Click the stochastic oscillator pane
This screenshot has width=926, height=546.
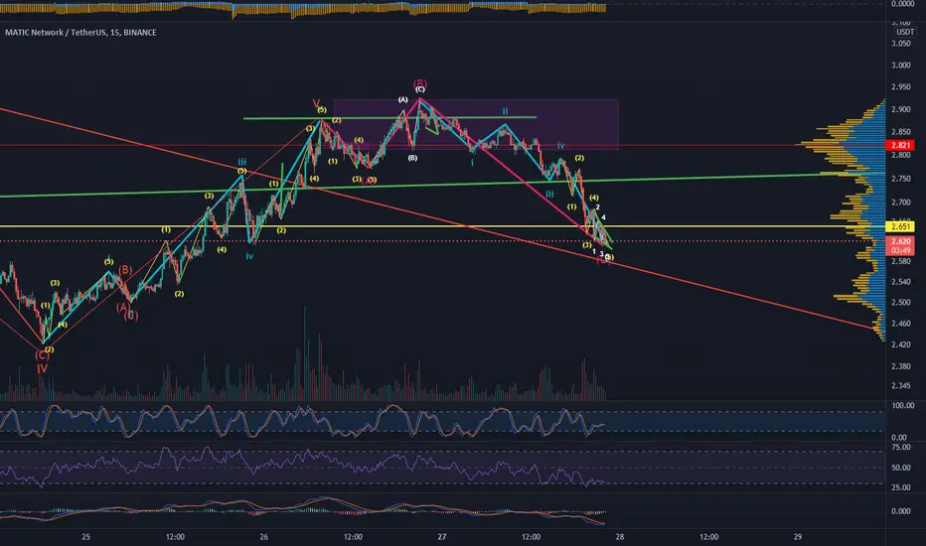(x=443, y=422)
